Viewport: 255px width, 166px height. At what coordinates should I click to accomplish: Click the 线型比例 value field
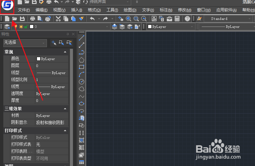[52, 79]
